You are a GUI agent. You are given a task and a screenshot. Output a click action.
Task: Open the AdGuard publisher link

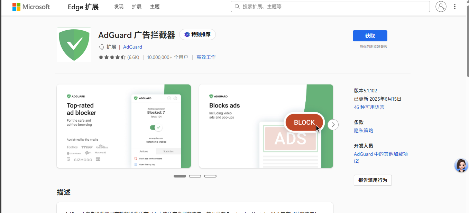132,47
